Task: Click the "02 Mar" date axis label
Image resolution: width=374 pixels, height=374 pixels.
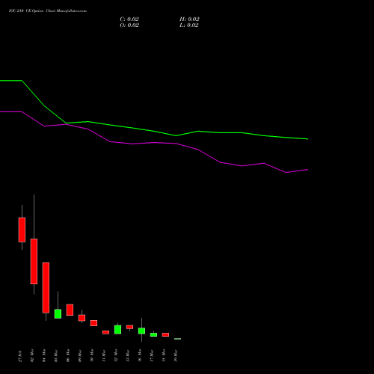Action: 32,355
